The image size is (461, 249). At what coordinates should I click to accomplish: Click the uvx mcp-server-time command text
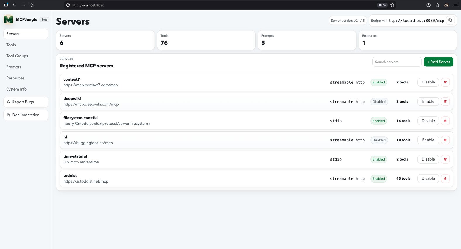point(81,162)
